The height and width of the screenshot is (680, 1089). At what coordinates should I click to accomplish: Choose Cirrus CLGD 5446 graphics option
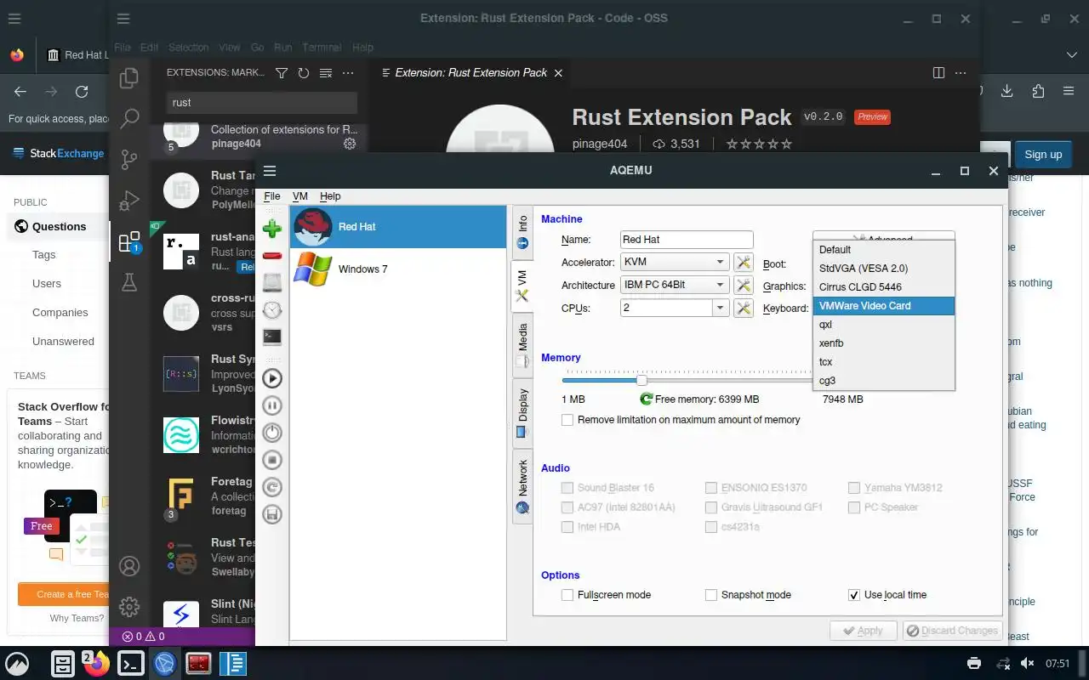pyautogui.click(x=883, y=287)
